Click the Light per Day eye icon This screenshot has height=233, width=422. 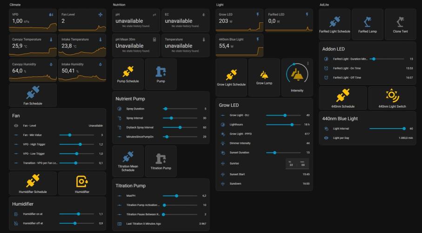click(326, 138)
